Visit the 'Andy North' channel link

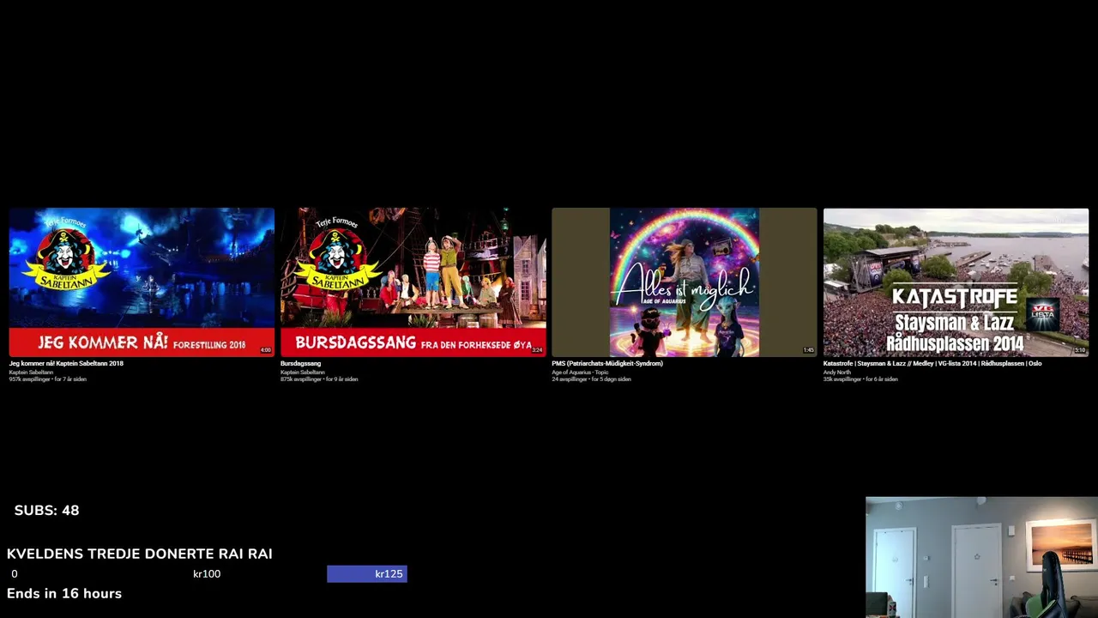837,373
